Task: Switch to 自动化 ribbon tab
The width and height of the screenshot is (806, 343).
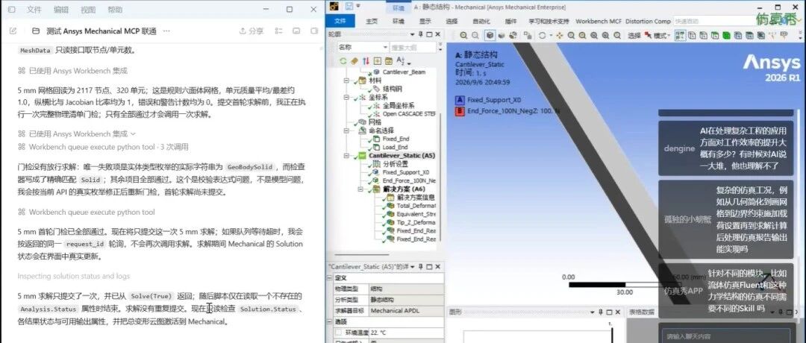Action: (x=481, y=22)
